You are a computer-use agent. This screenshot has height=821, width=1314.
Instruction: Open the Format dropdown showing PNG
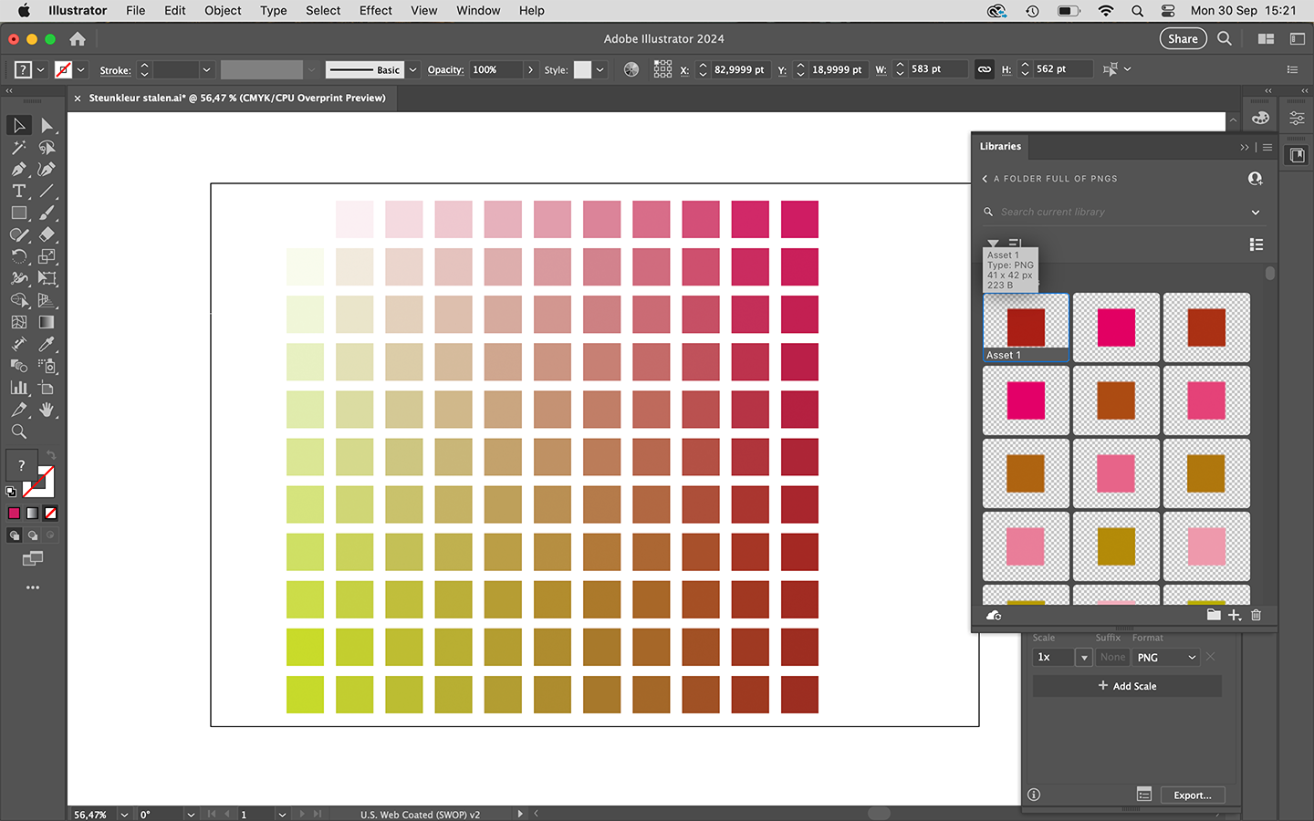(1165, 657)
